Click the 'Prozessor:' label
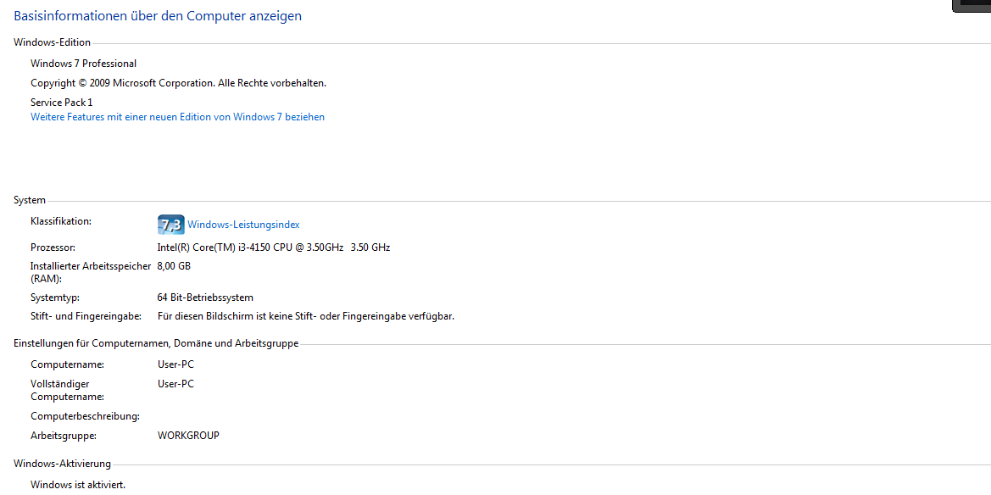This screenshot has width=991, height=495. point(53,247)
